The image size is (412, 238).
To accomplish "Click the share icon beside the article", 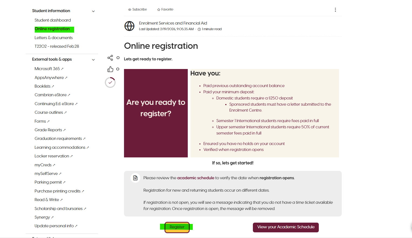I will coord(110,58).
